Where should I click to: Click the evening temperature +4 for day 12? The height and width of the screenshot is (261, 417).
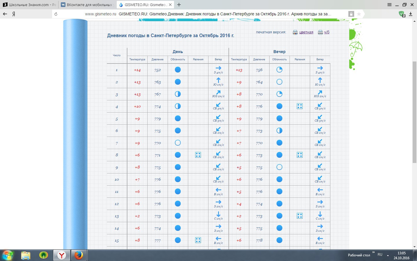(x=239, y=204)
